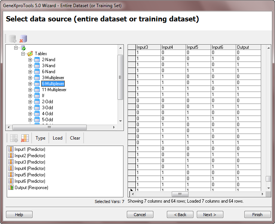Click the Output column header
Image resolution: width=275 pixels, height=224 pixels.
tap(243, 47)
